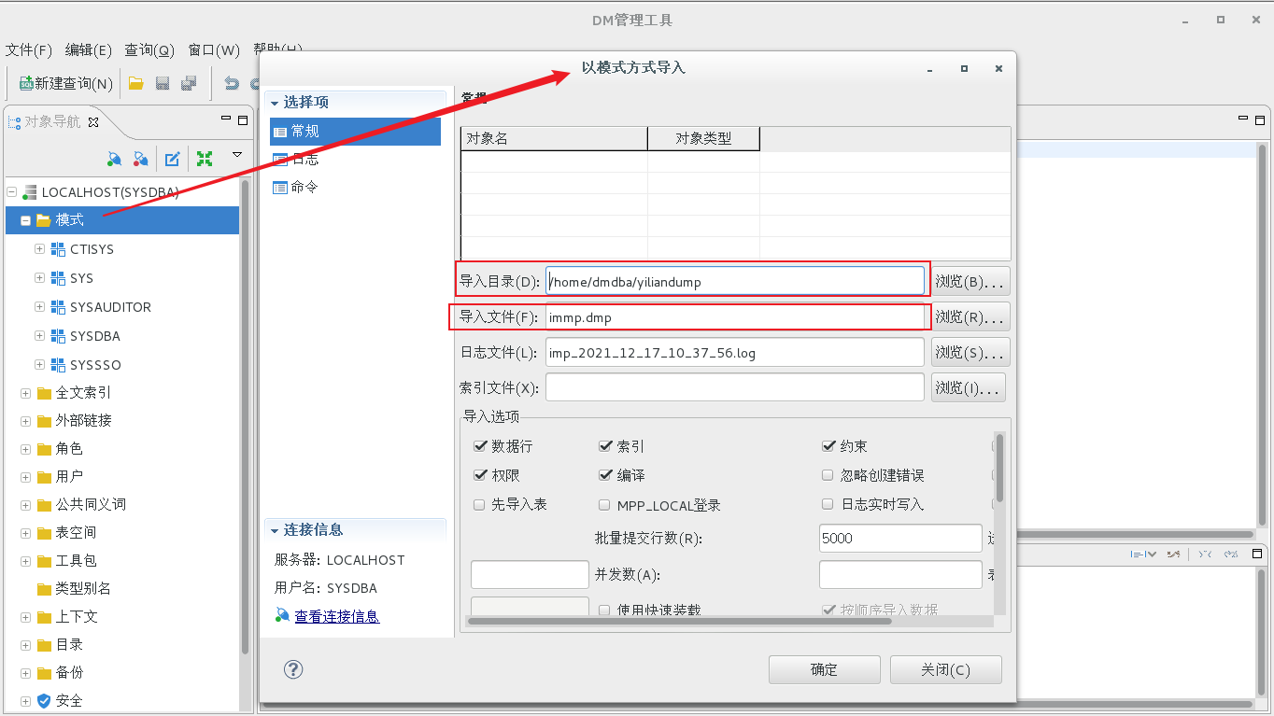Check the 先导入表 checkbox
The image size is (1274, 716).
point(480,504)
